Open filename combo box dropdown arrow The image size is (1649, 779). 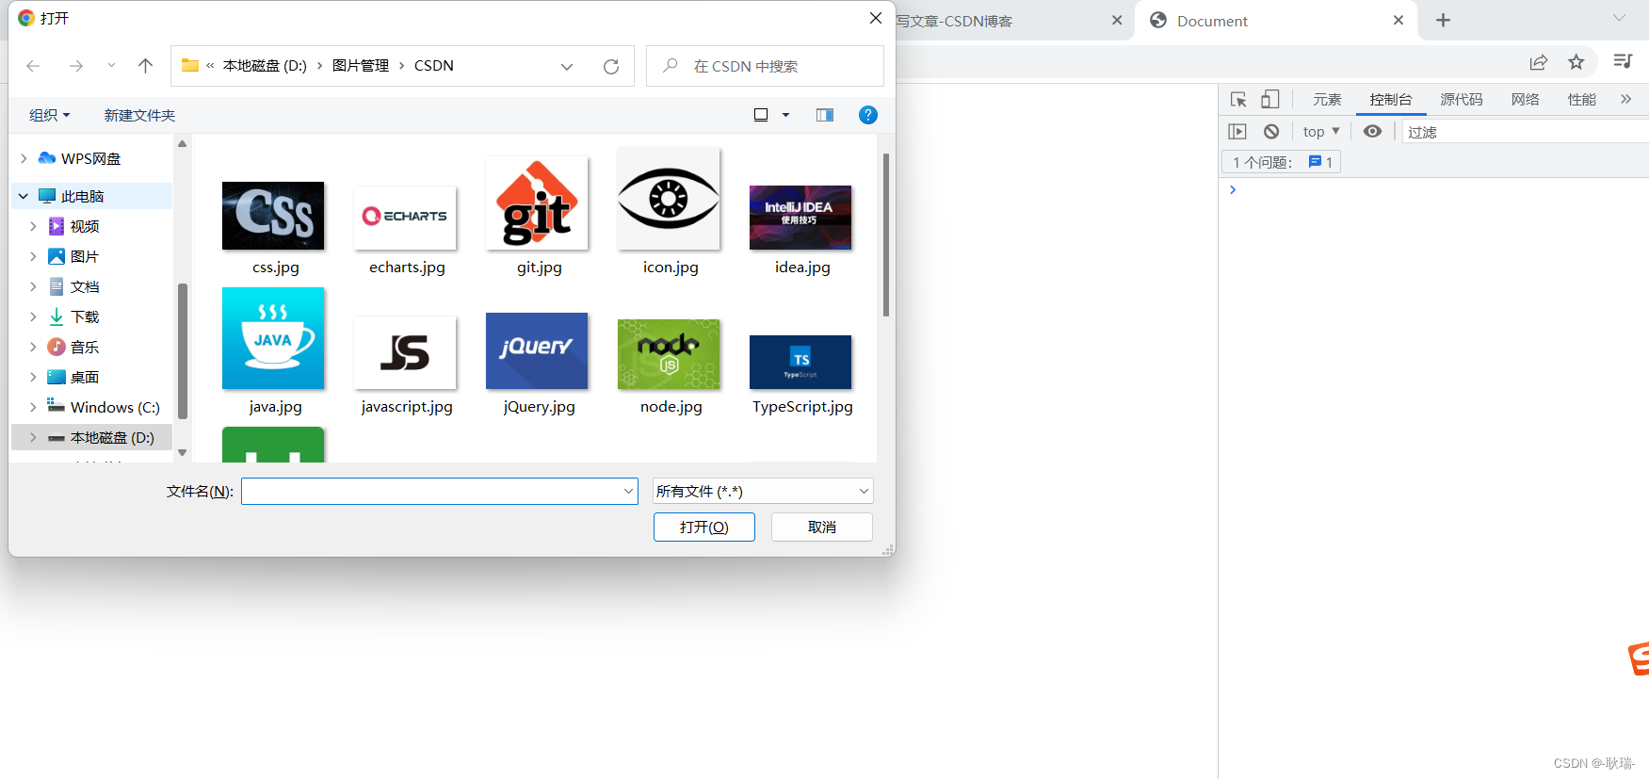point(628,491)
